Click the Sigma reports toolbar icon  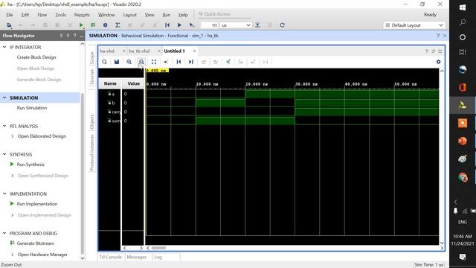pyautogui.click(x=118, y=25)
